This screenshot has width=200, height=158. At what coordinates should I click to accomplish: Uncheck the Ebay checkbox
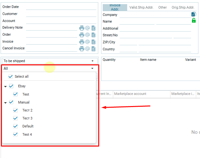pyautogui.click(x=11, y=86)
